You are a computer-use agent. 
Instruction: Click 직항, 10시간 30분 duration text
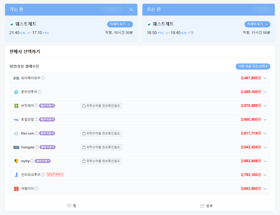119,33
